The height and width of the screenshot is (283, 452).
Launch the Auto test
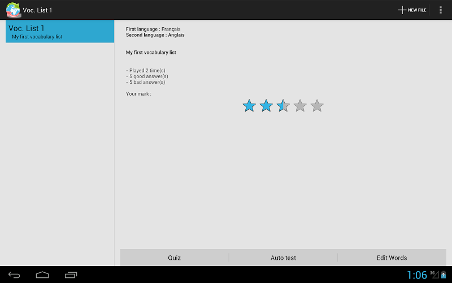click(x=283, y=258)
